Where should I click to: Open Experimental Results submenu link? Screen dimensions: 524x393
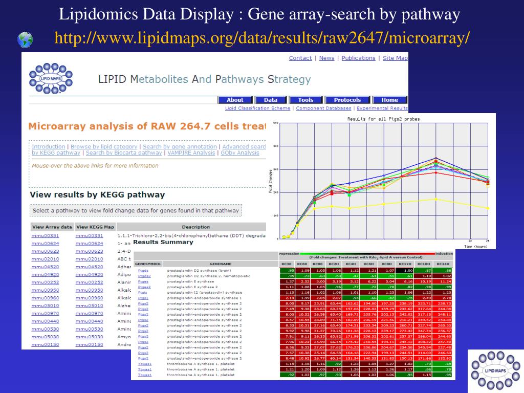click(x=382, y=108)
